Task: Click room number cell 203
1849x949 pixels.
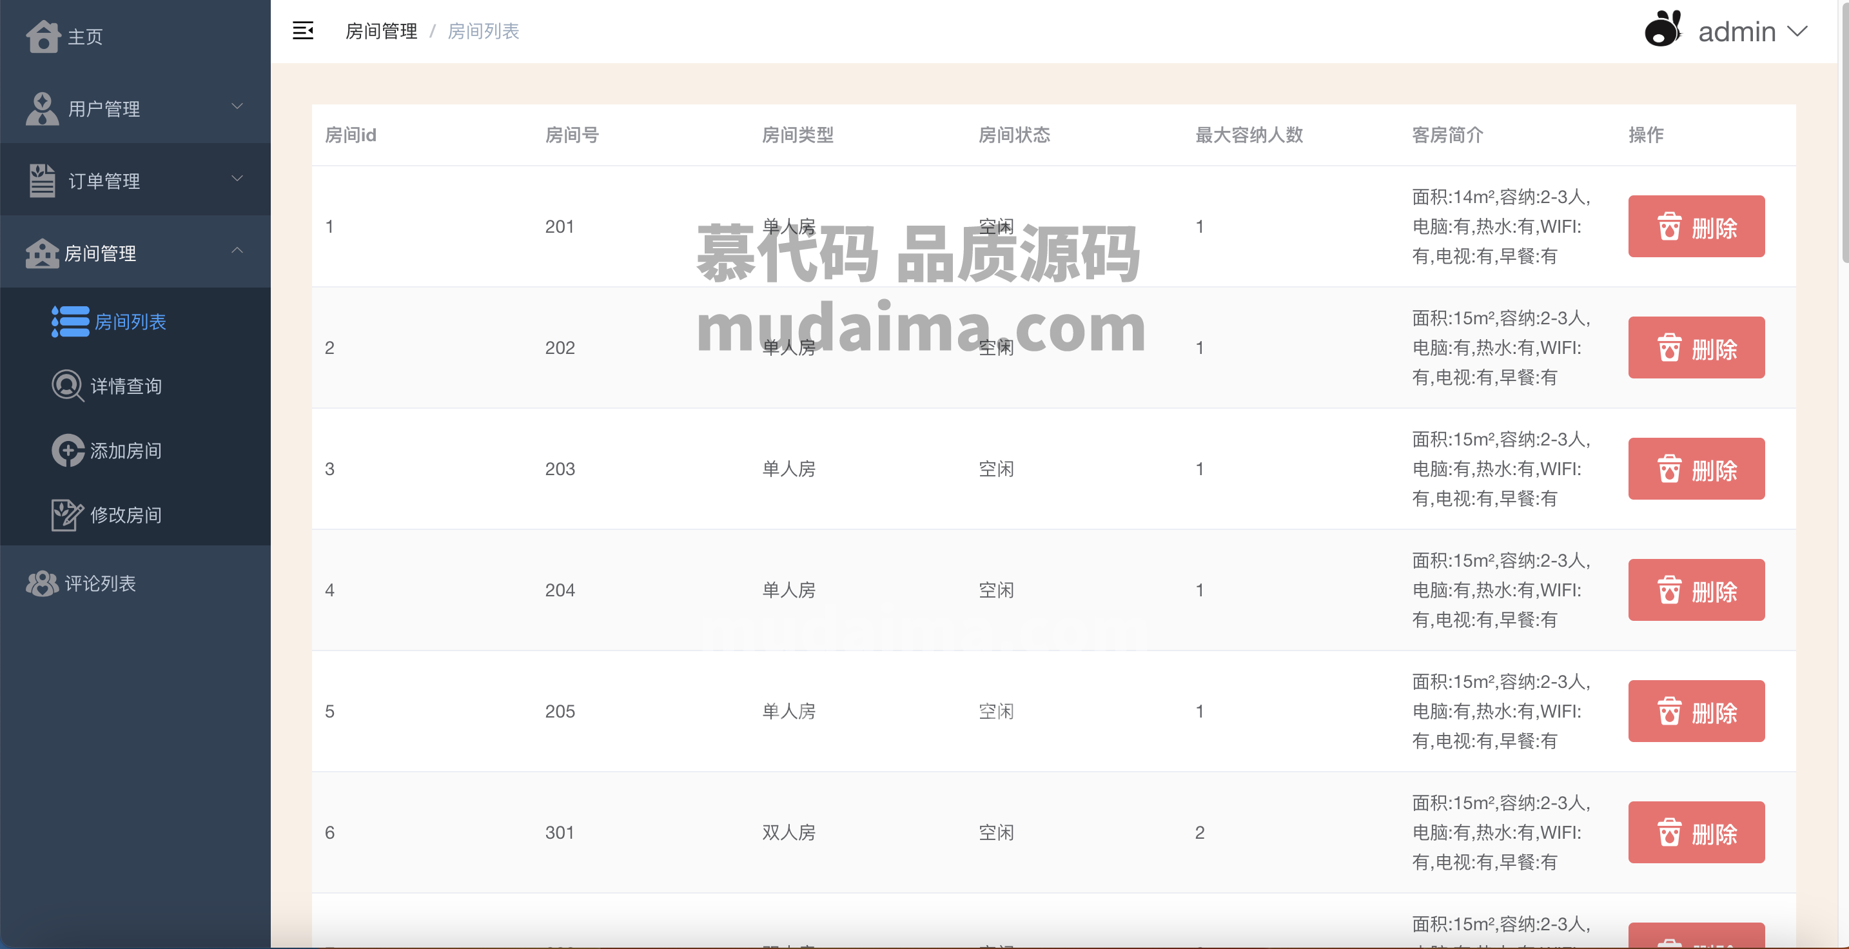Action: tap(560, 469)
